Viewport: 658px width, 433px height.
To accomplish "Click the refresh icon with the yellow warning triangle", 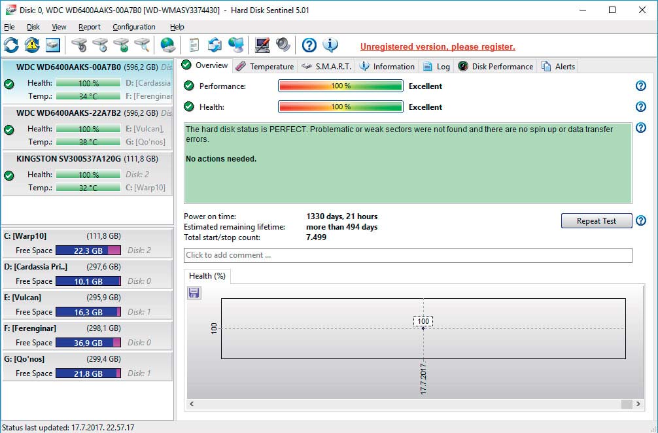I will (32, 45).
